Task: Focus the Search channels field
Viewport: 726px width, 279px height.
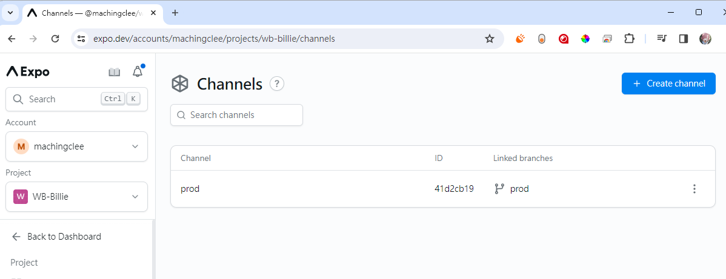Action: click(236, 115)
